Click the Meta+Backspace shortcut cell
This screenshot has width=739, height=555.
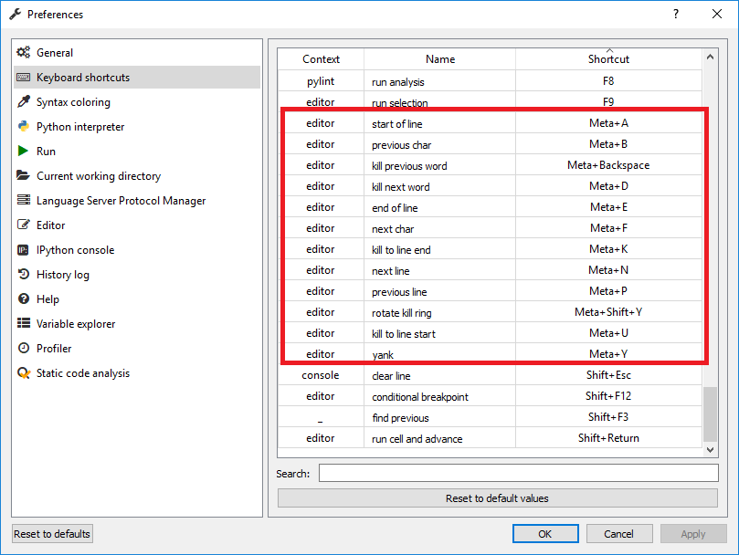608,165
